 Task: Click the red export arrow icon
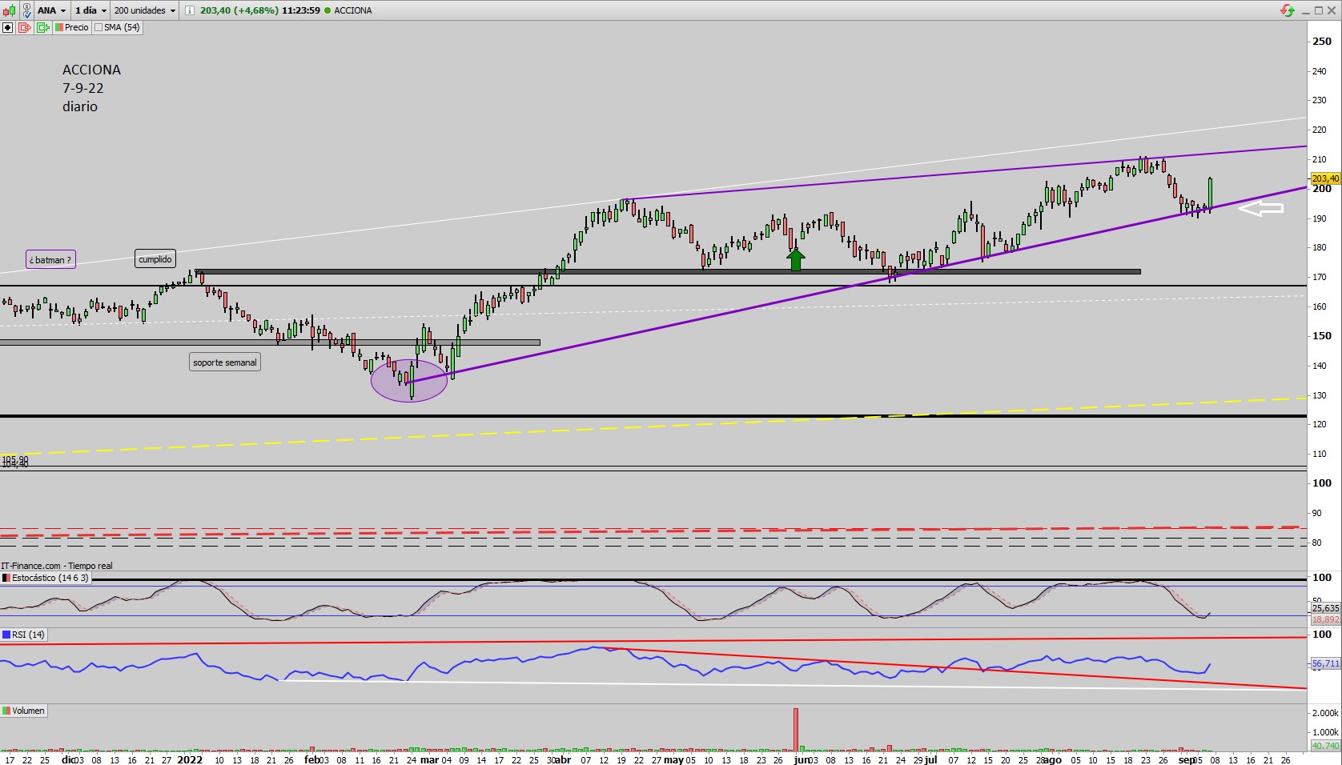[25, 27]
